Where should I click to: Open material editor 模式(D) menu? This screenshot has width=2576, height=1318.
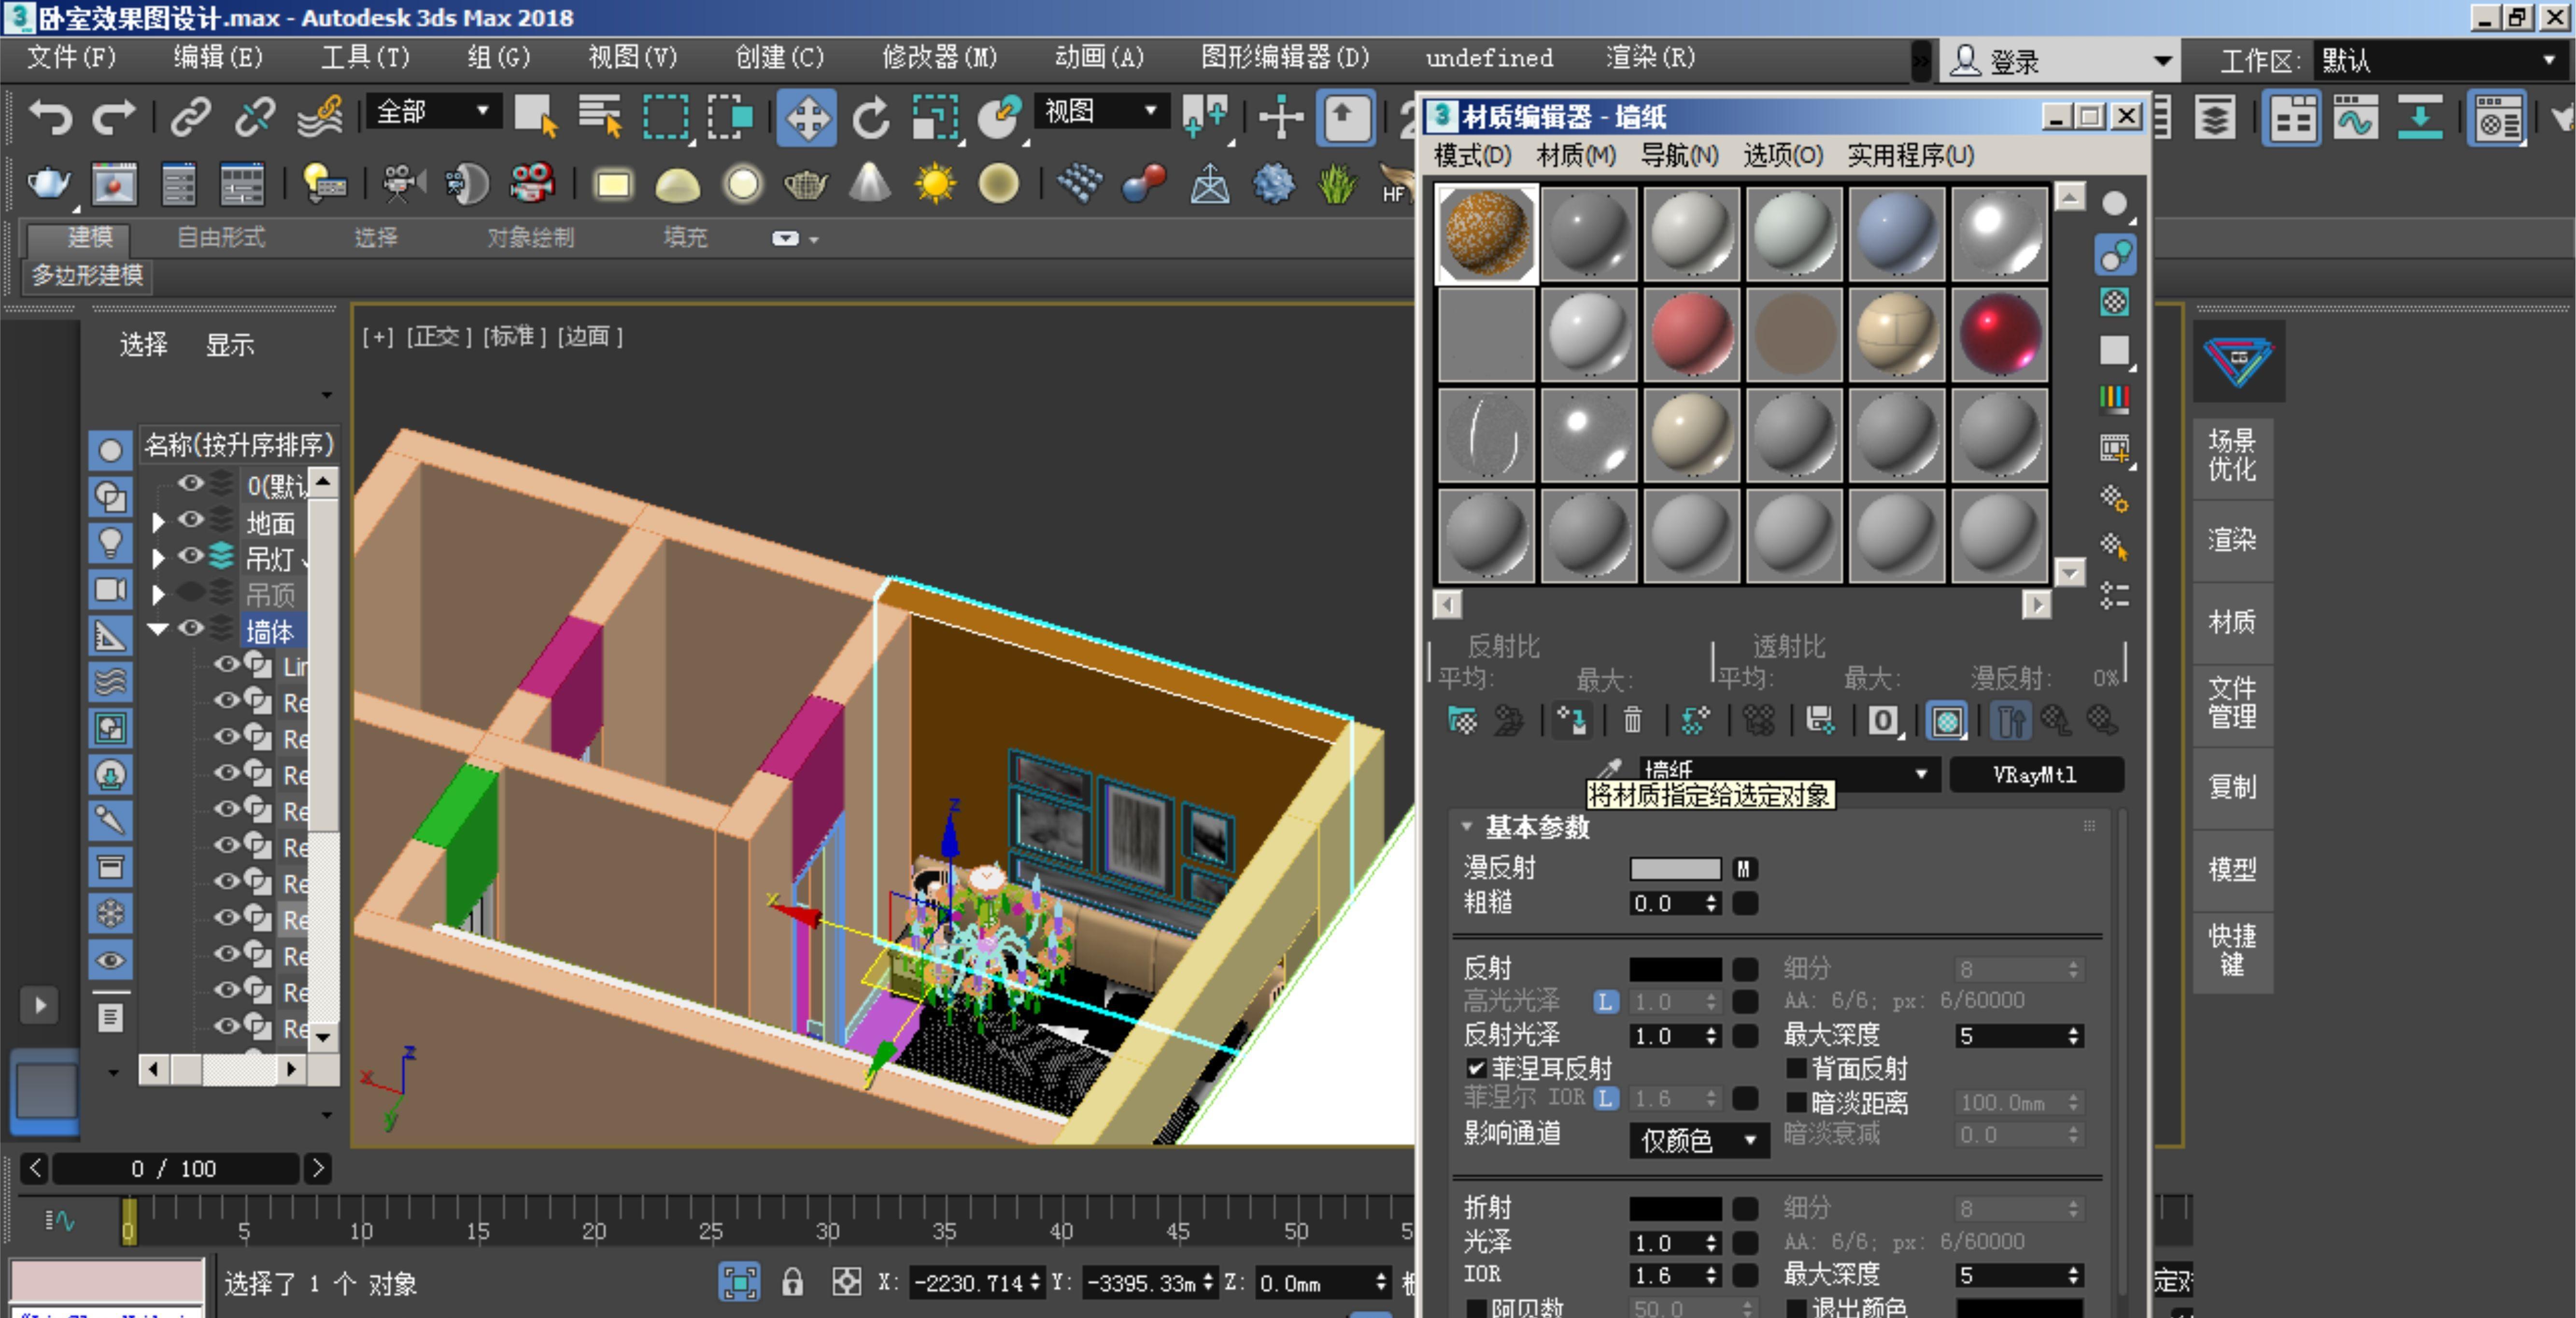click(x=1472, y=155)
